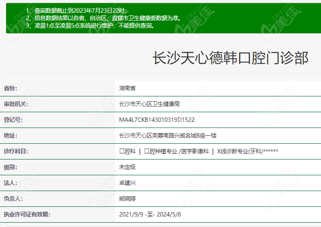Click the notice line about 2023年7月23日22时
Screen dimensions: 321x227
76,10
